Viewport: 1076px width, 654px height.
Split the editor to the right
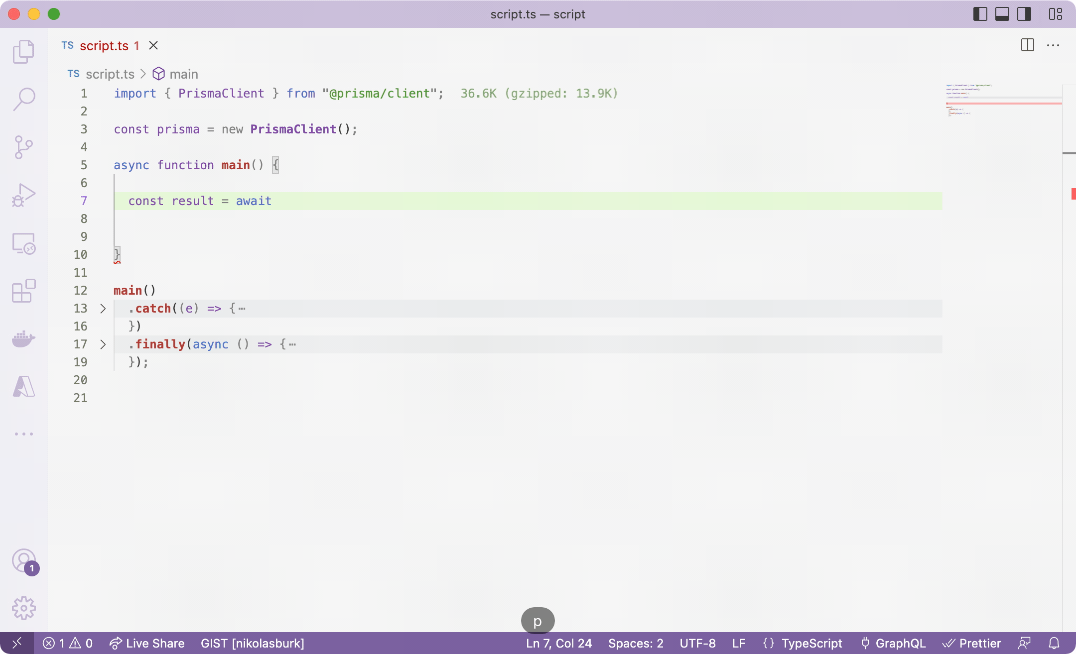click(1027, 45)
